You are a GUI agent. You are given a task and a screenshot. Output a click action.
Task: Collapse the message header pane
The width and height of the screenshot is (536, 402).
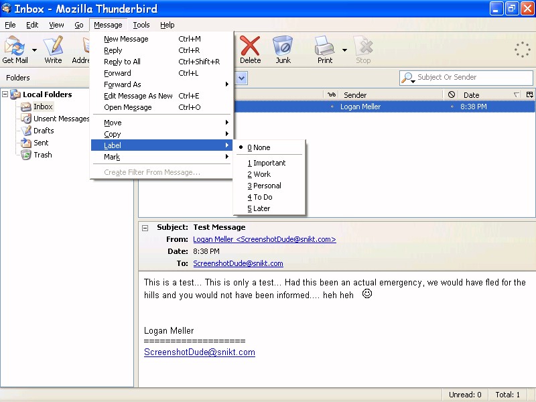coord(145,228)
